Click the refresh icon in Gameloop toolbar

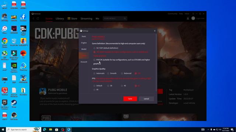tap(38, 18)
